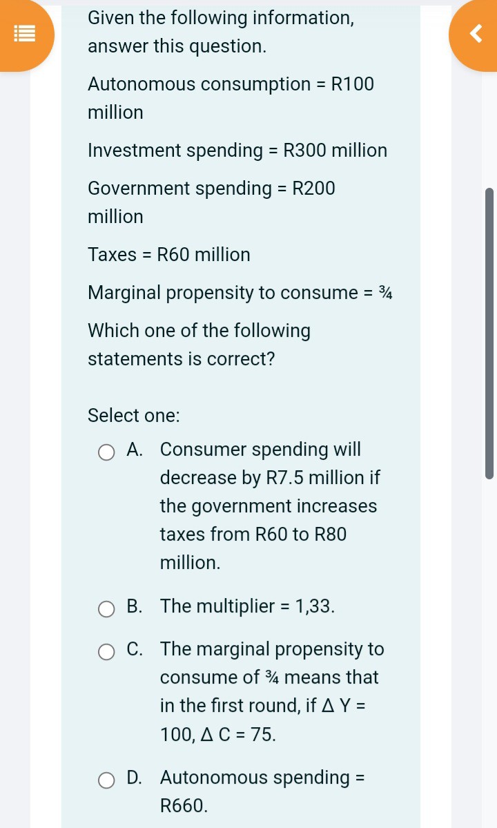Screen dimensions: 497x828
Task: Click the 'D.' option letter label
Action: click(135, 778)
